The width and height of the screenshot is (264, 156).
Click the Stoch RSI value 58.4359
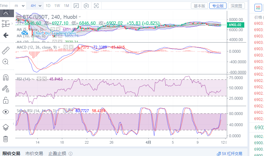[99, 111]
